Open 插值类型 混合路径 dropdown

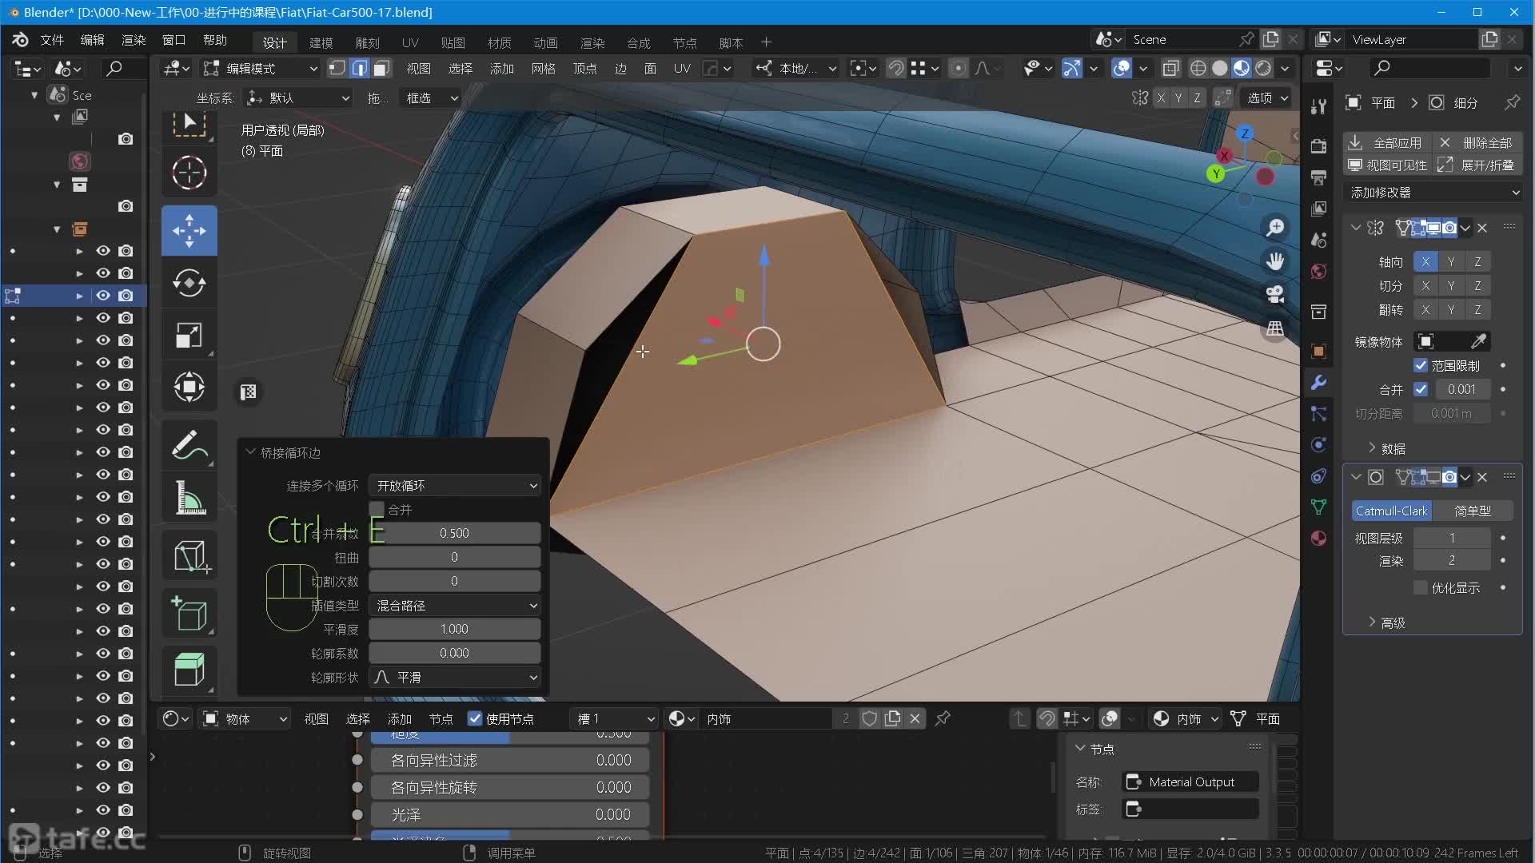[x=454, y=606]
